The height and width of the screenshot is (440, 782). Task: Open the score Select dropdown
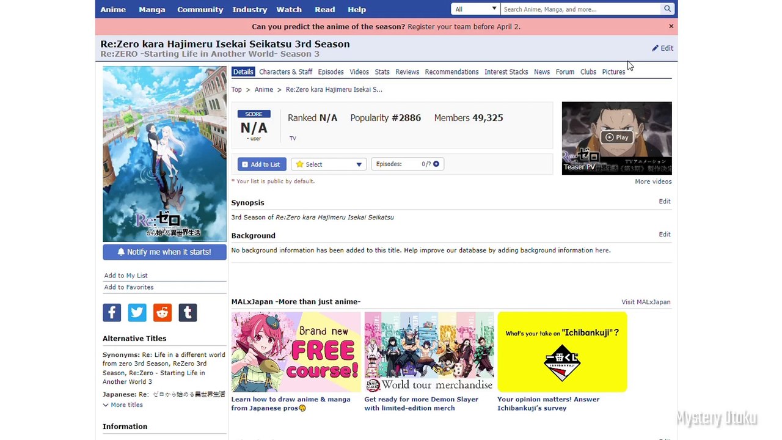coord(329,164)
